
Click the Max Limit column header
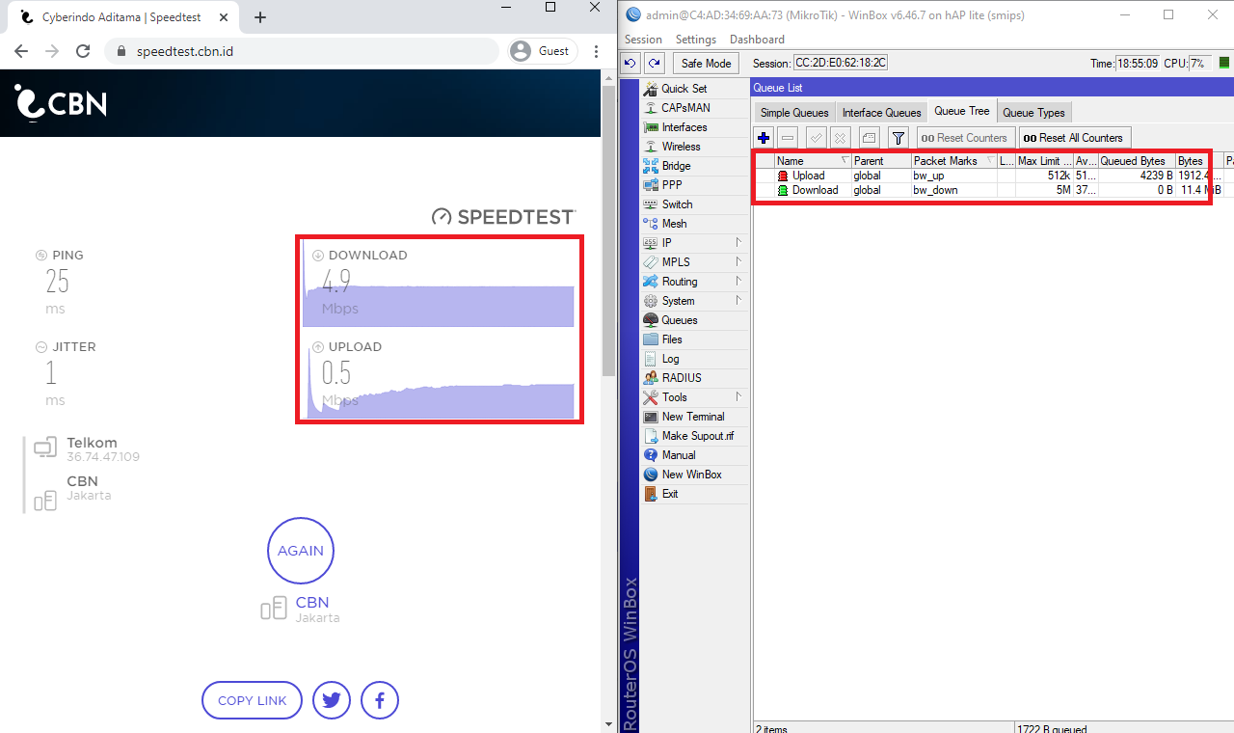pyautogui.click(x=1044, y=161)
